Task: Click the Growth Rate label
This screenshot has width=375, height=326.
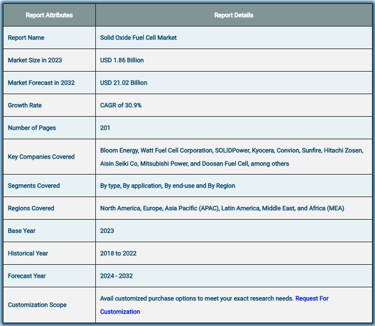Action: [25, 105]
